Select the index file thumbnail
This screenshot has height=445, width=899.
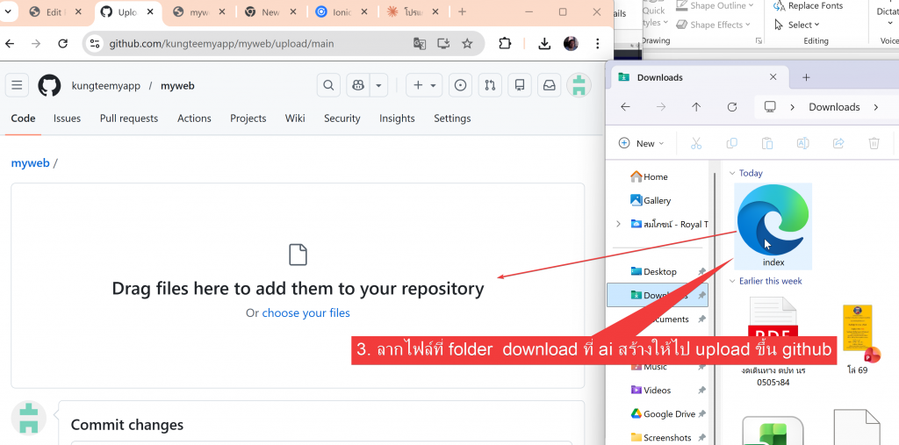[x=773, y=224]
